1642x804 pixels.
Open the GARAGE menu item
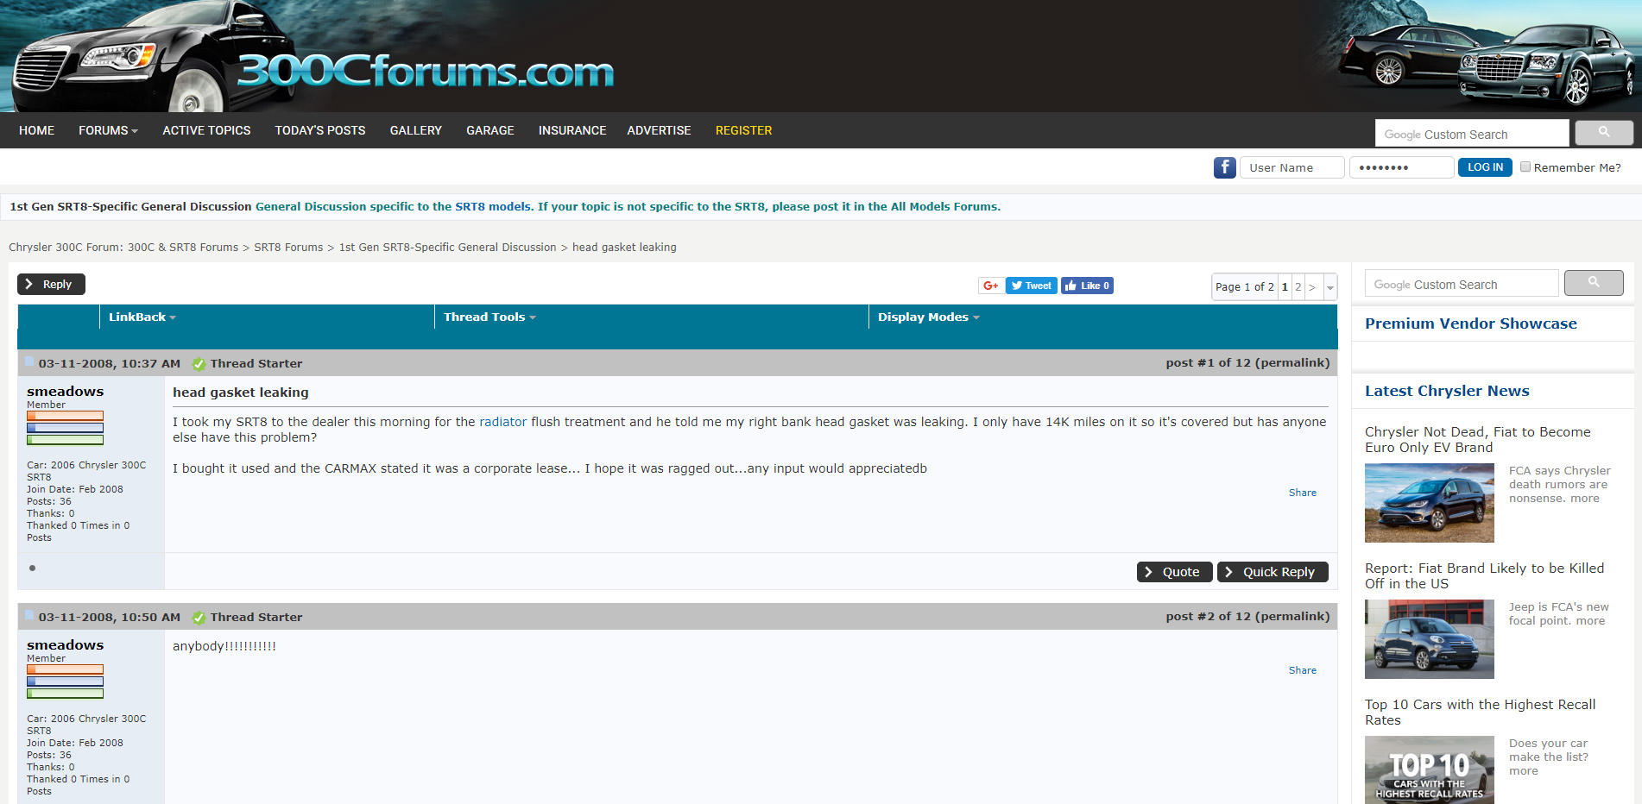tap(490, 130)
